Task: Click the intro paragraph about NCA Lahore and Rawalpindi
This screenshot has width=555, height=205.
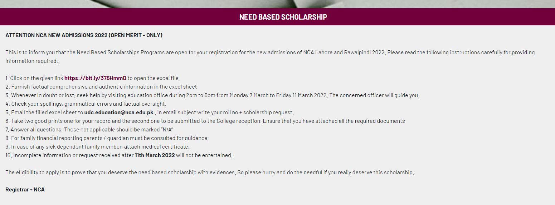Action: [270, 56]
